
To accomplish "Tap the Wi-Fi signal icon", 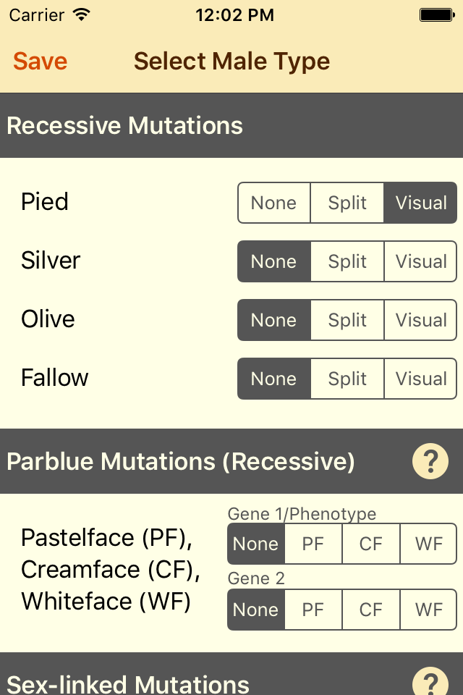I will click(82, 14).
